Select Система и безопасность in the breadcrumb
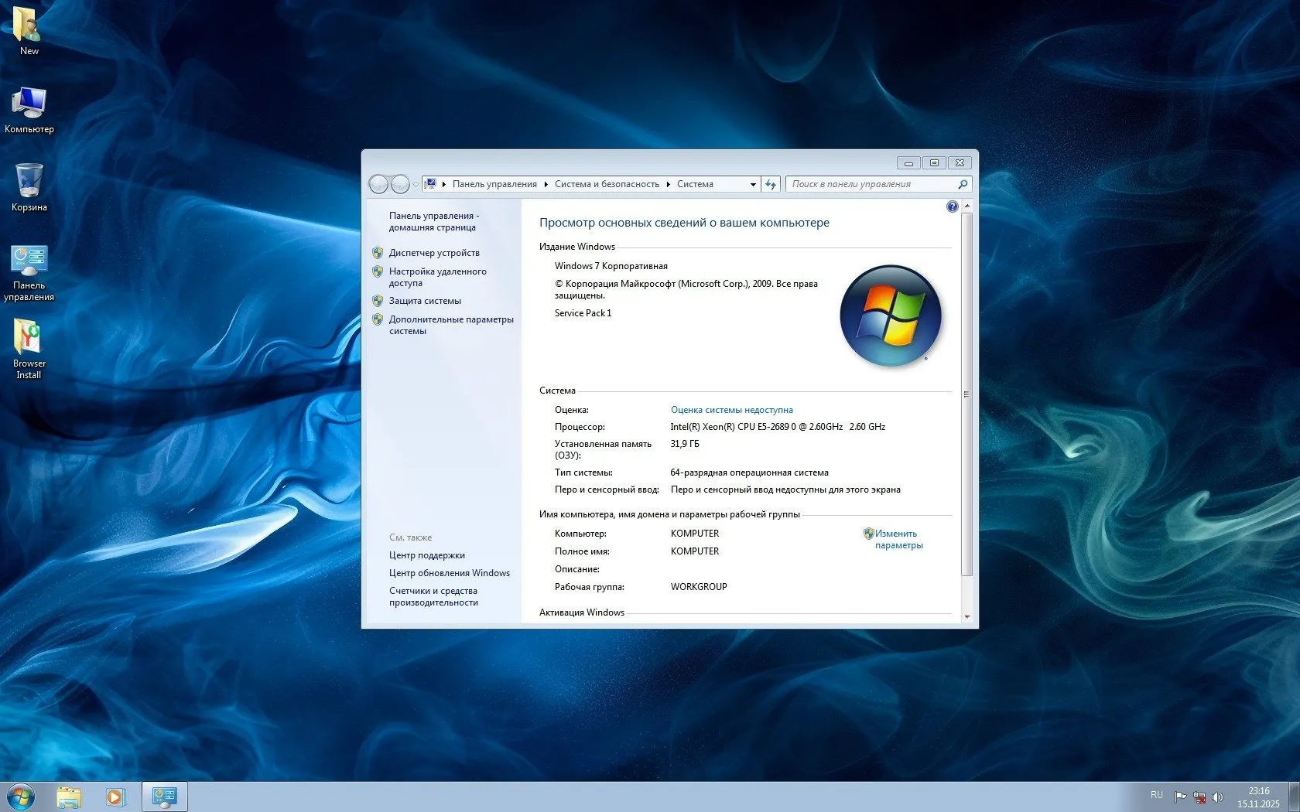The height and width of the screenshot is (812, 1300). click(607, 184)
